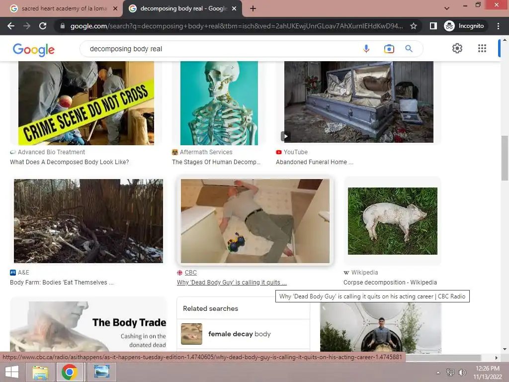This screenshot has height=382, width=509.
Task: Submit search with the magnifier icon
Action: point(409,49)
